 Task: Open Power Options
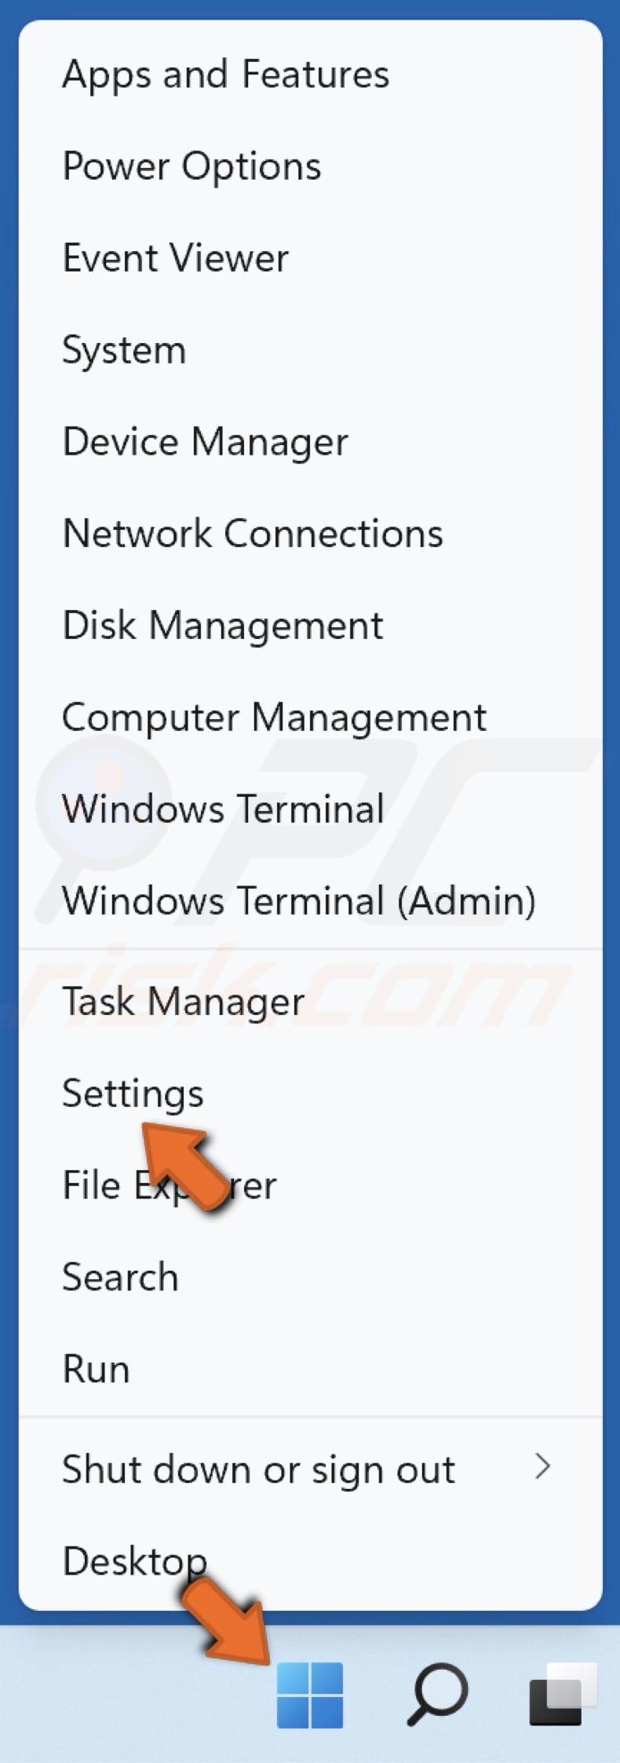191,166
